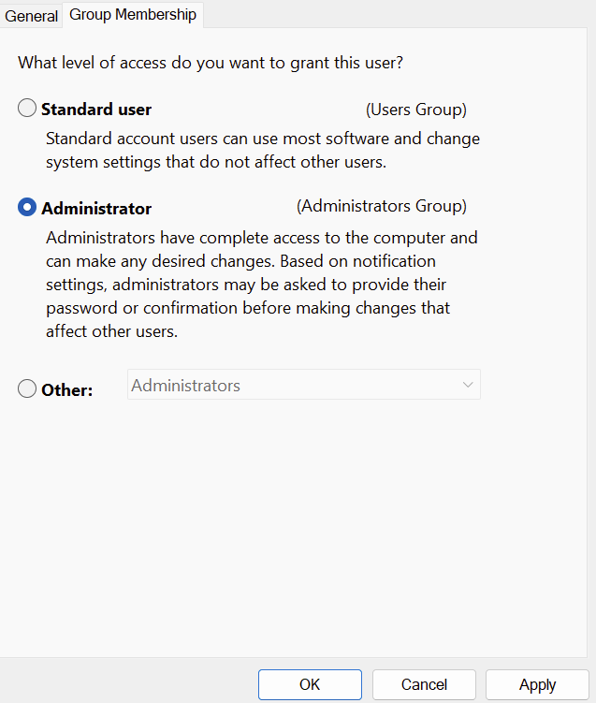
Task: Select the Standard user radio button
Action: coord(27,109)
